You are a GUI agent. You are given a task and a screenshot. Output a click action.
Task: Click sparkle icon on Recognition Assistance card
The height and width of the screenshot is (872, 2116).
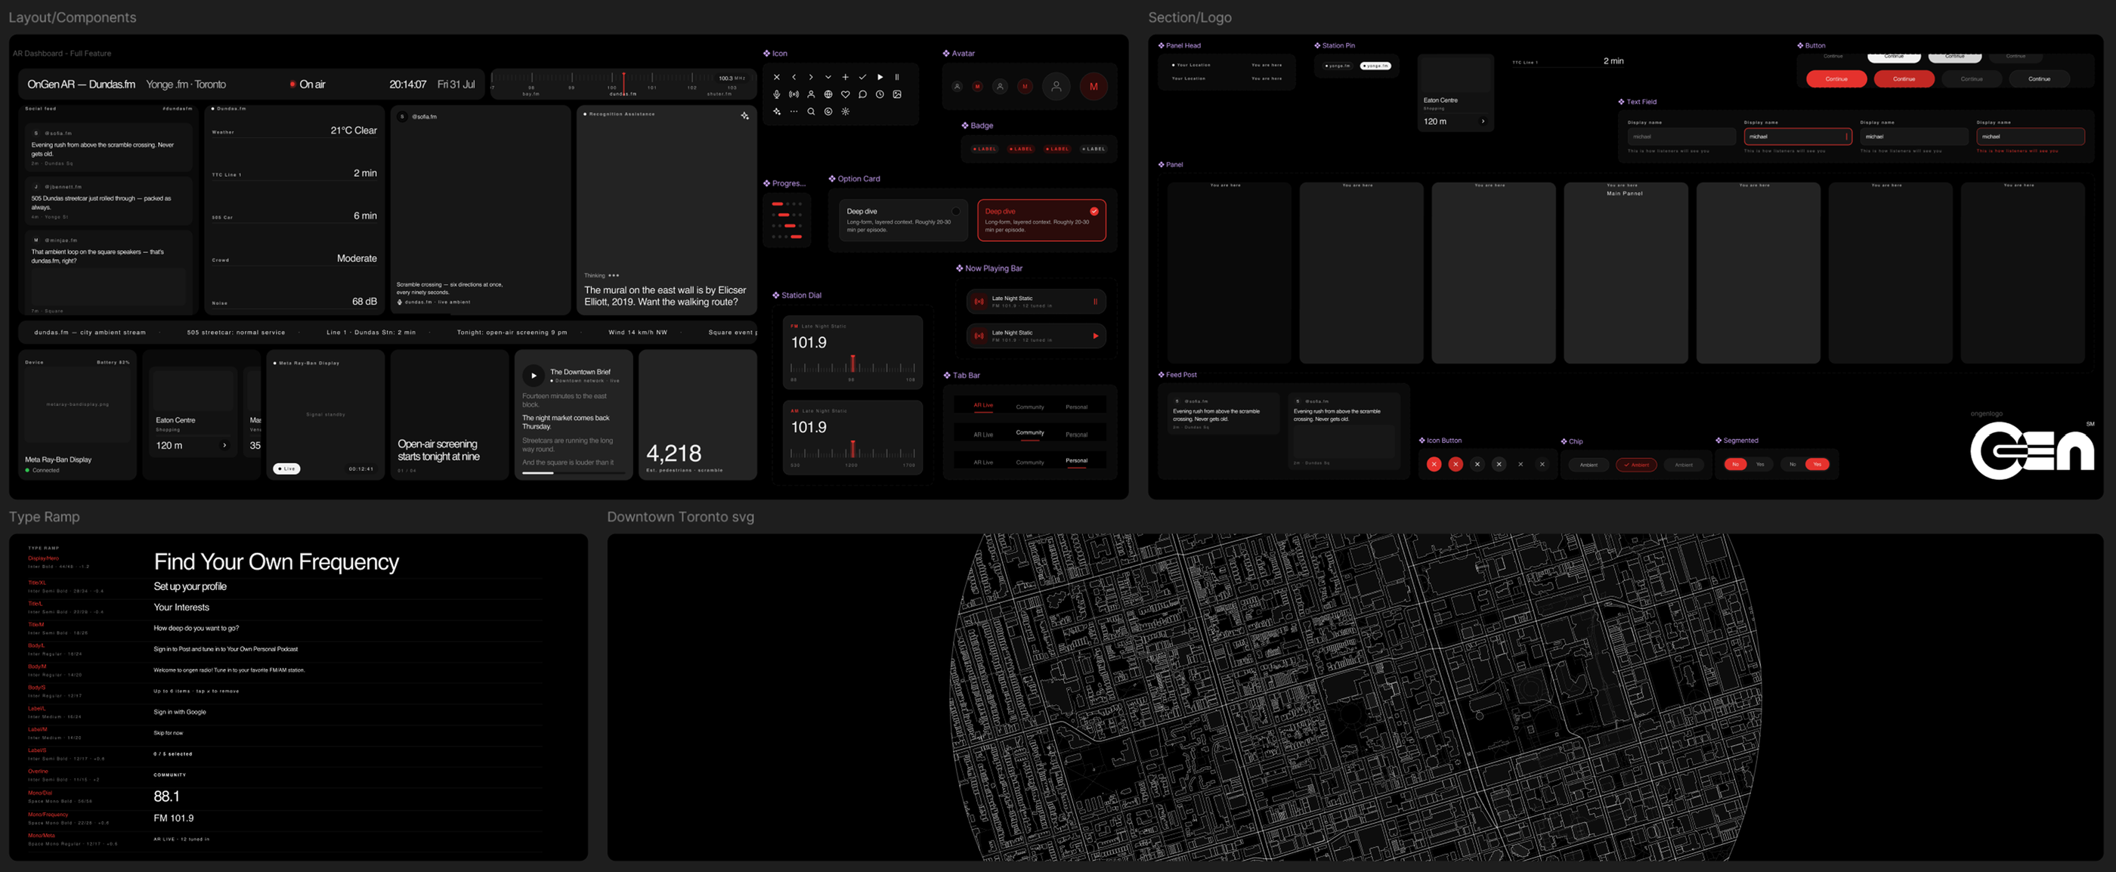pyautogui.click(x=745, y=116)
